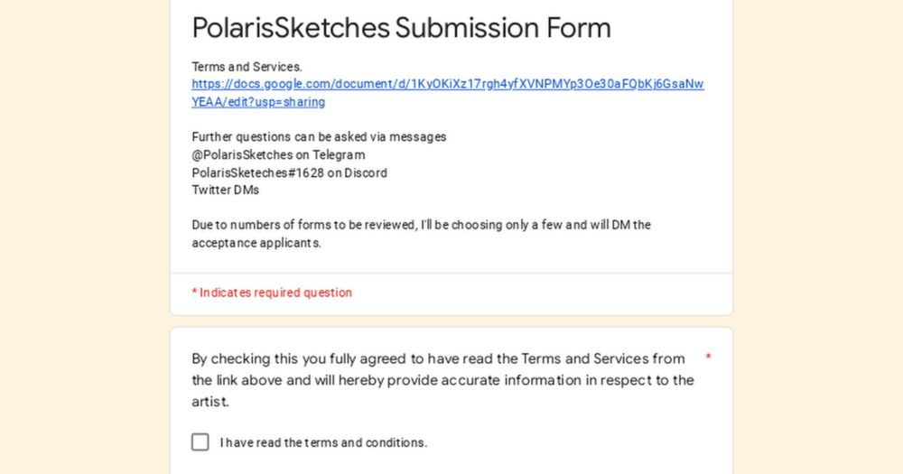Click 'Further questions can be asked via messages' text
Screen dimensions: 903x474
click(x=319, y=137)
